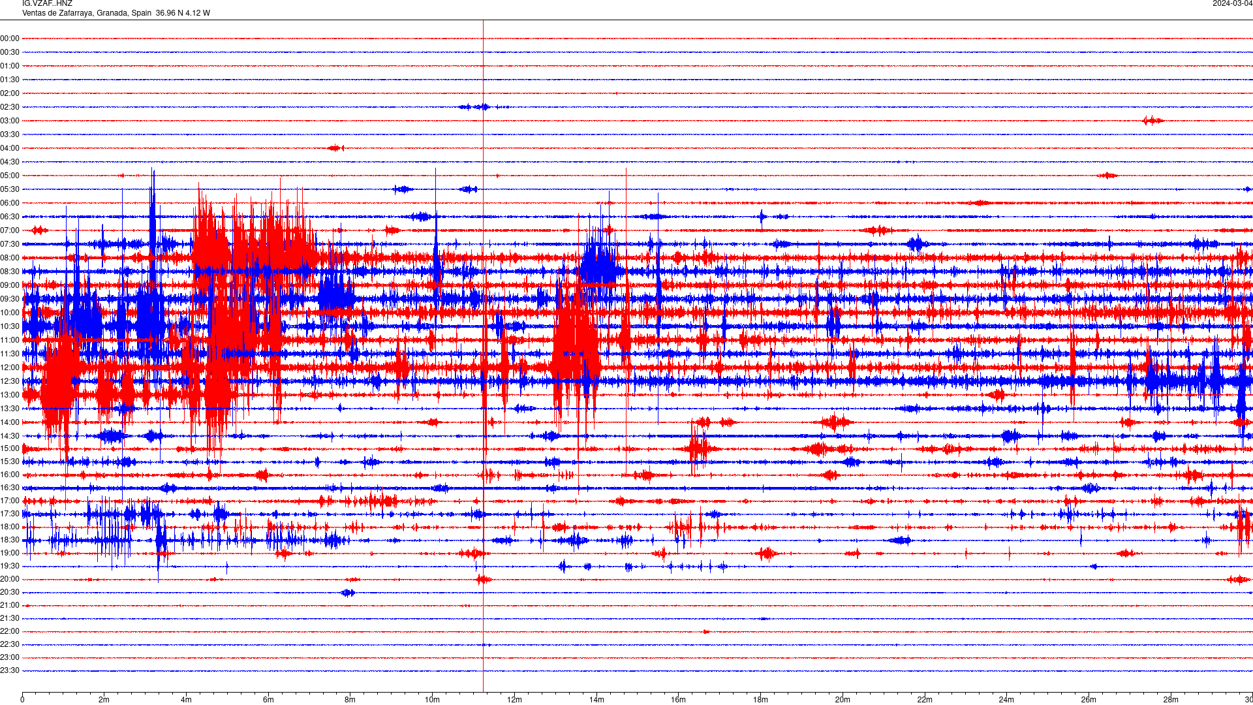Click the 12m tick on minute axis

click(x=514, y=700)
